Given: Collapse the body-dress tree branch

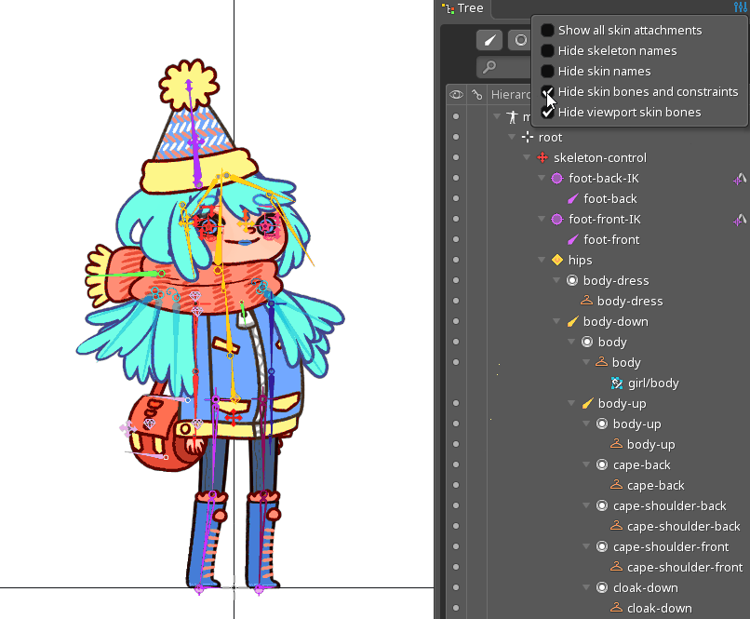Looking at the screenshot, I should 556,280.
